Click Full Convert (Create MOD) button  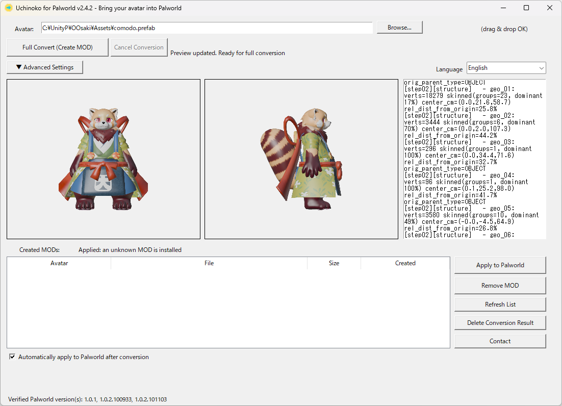click(57, 47)
